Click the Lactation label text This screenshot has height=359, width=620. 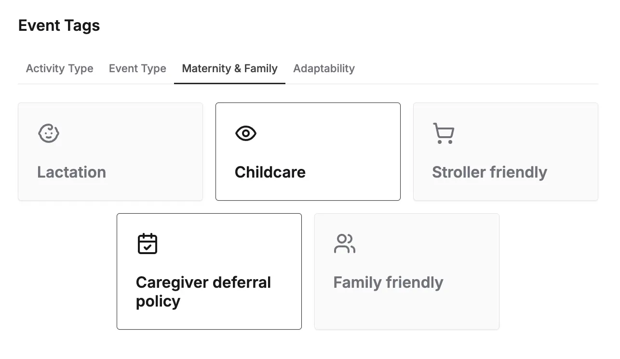coord(72,172)
